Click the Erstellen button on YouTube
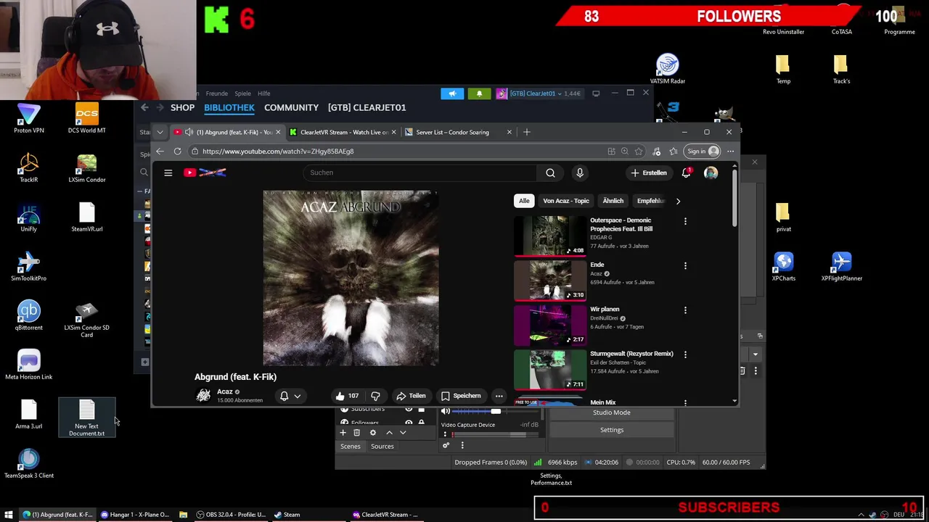The height and width of the screenshot is (522, 929). coord(649,173)
